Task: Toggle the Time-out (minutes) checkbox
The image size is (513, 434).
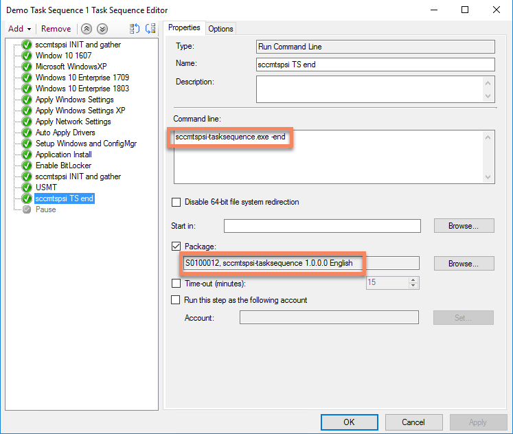Action: click(x=176, y=284)
